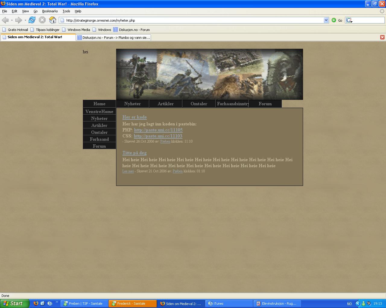The height and width of the screenshot is (308, 386).
Task: Open iTunes from the taskbar
Action: click(229, 303)
